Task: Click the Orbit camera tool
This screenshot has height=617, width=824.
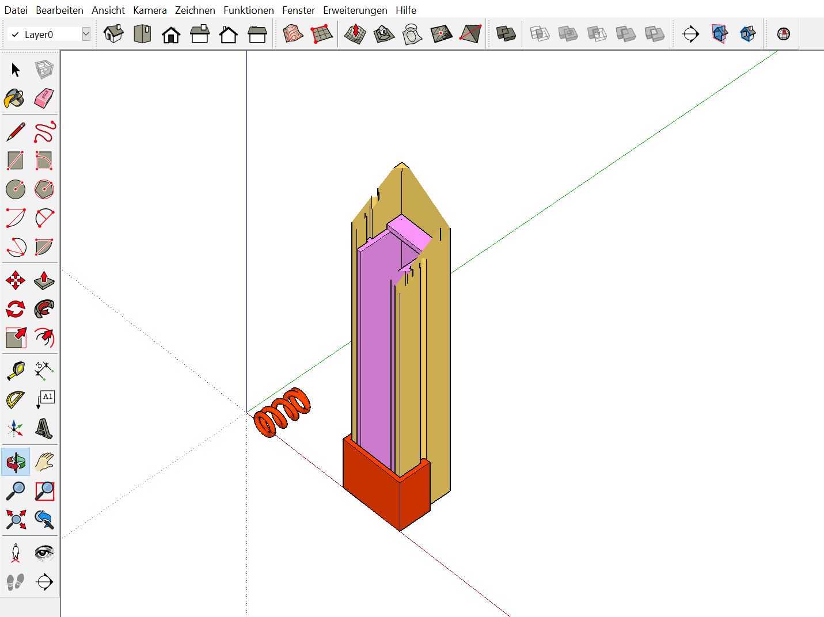Action: 16,462
